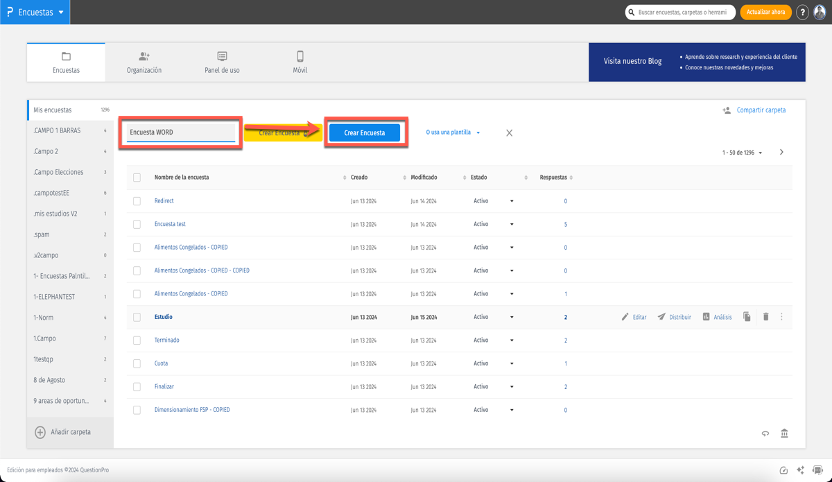Screen dimensions: 832x482
Task: Click the help question mark icon
Action: pos(802,12)
